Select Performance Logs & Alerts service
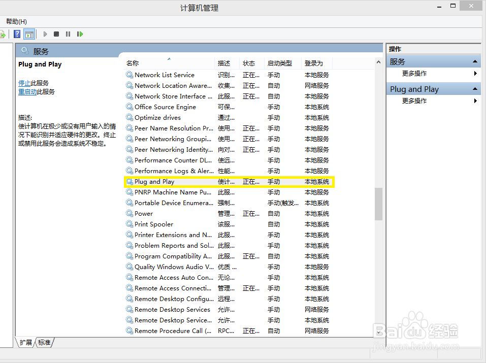The width and height of the screenshot is (486, 363). pos(228,171)
